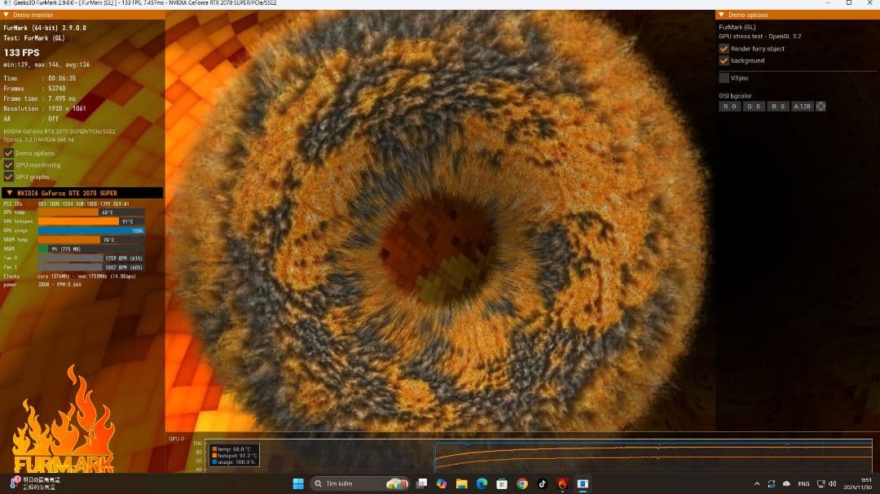Select the OSI bgcolor picker swatch

[x=821, y=106]
